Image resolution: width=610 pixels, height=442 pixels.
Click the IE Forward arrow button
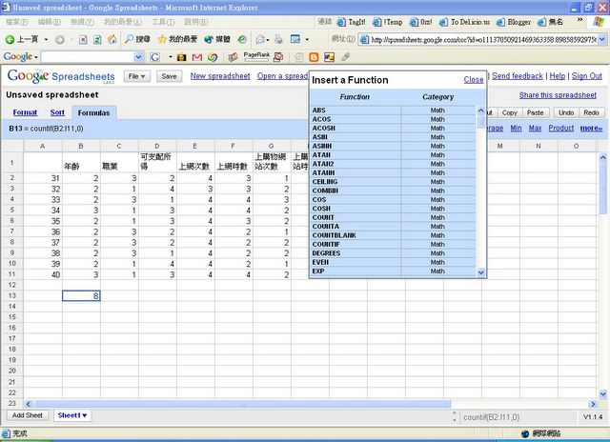click(x=59, y=39)
